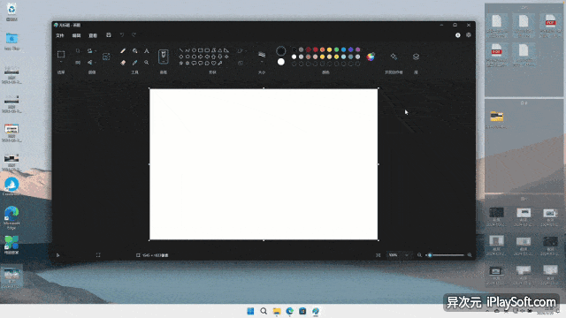
Task: Expand the Selection tool dropdown arrow
Action: [x=61, y=63]
